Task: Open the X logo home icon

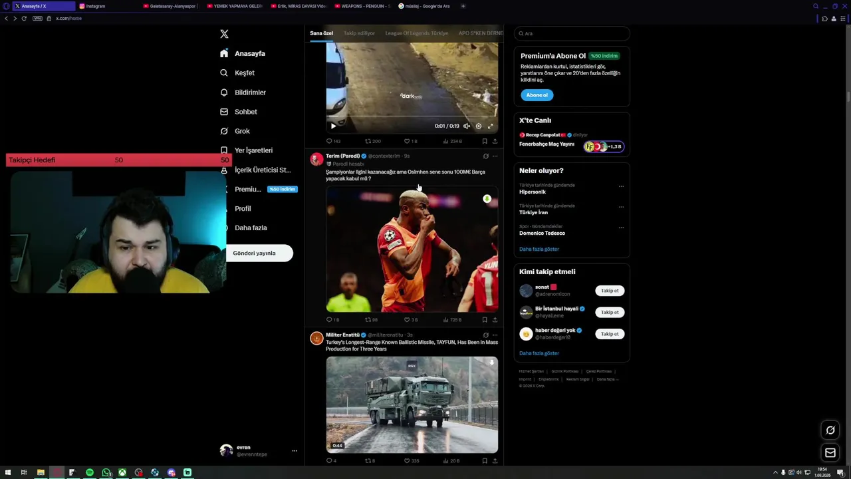Action: [x=224, y=34]
